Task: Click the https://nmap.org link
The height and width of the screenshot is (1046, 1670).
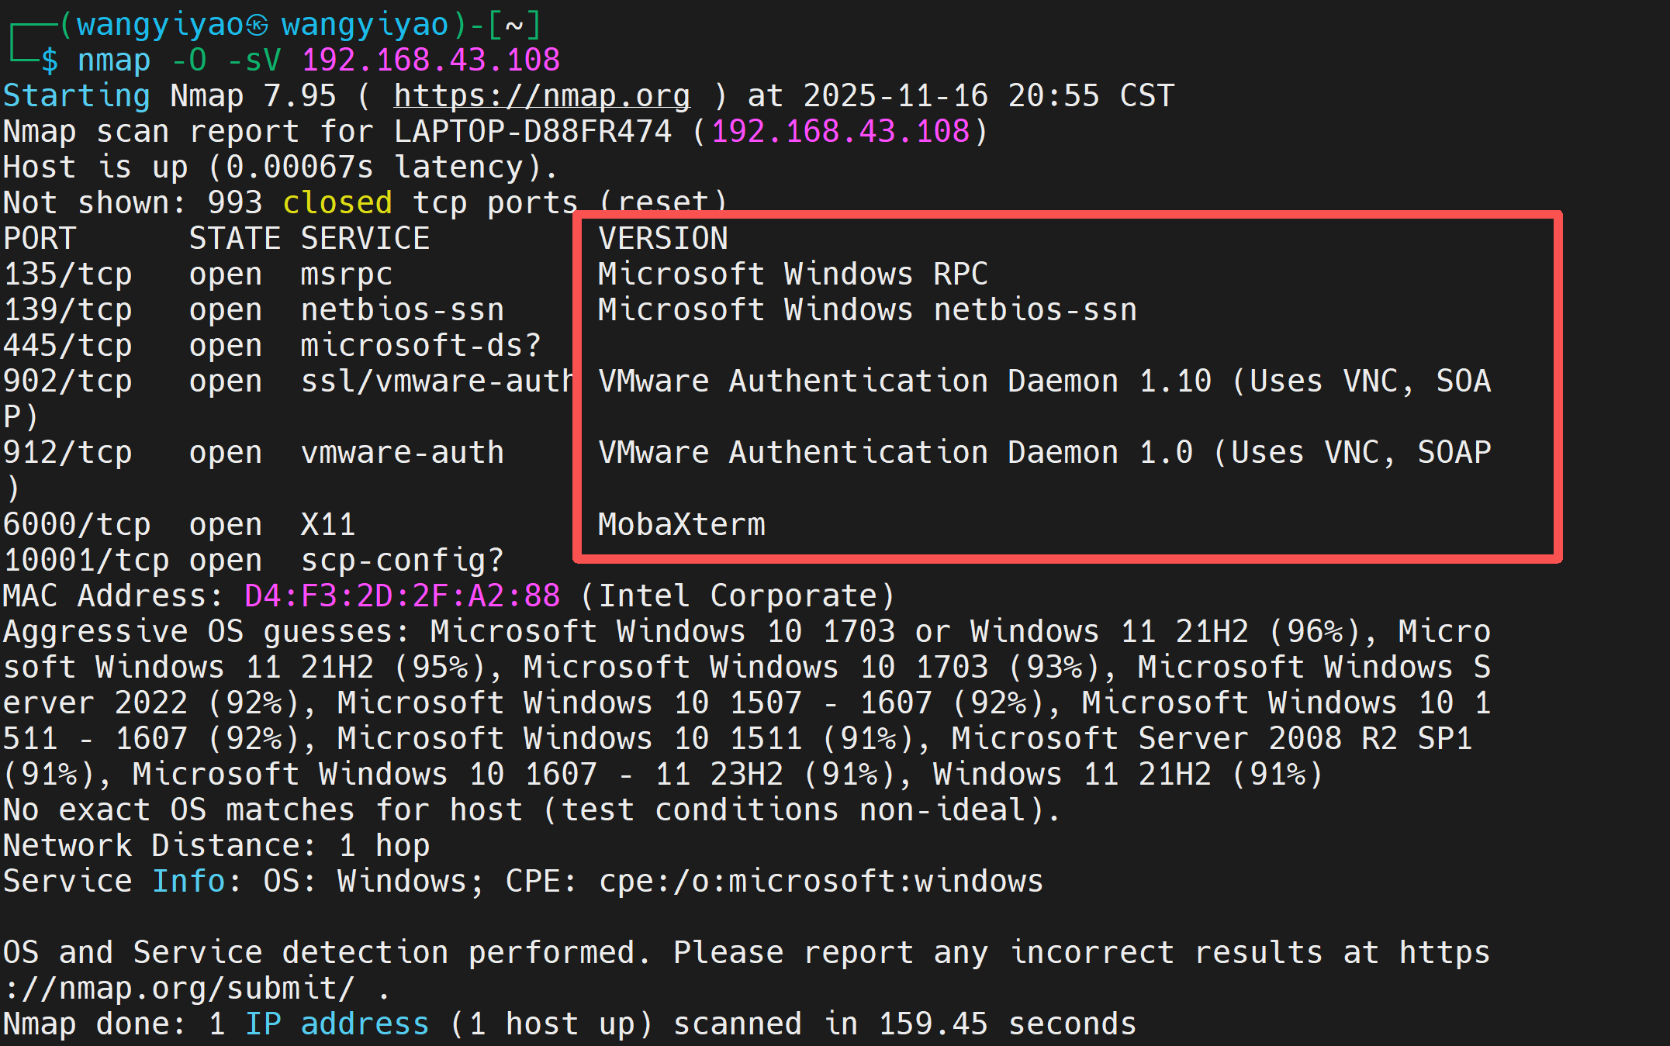Action: tap(541, 96)
